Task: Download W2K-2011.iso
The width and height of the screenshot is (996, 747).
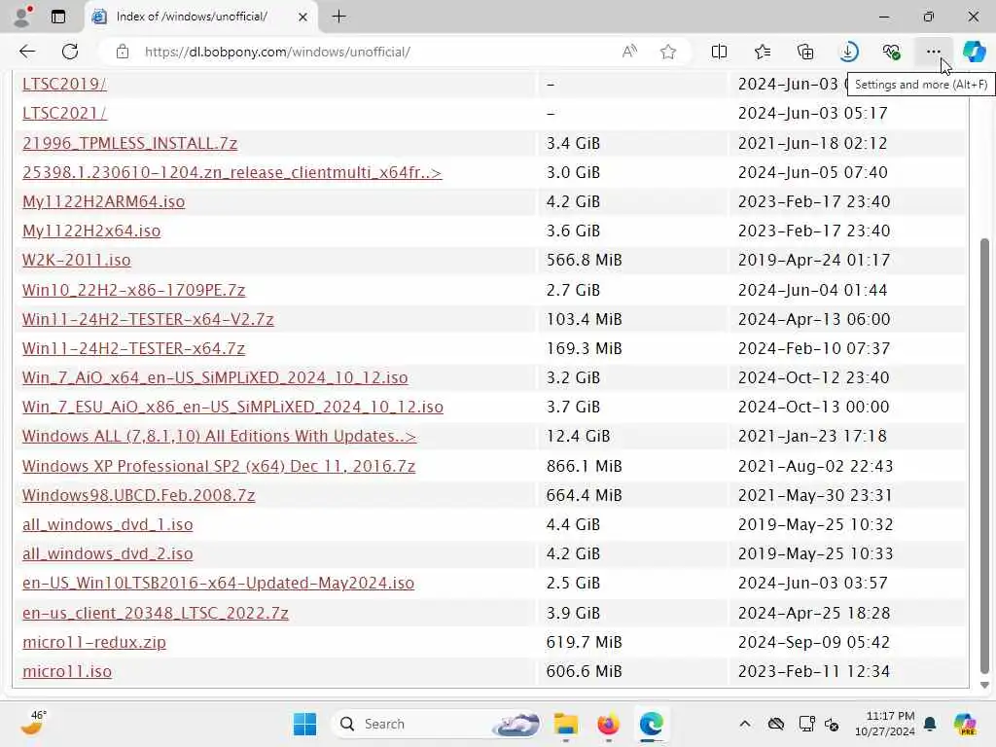Action: click(x=76, y=260)
